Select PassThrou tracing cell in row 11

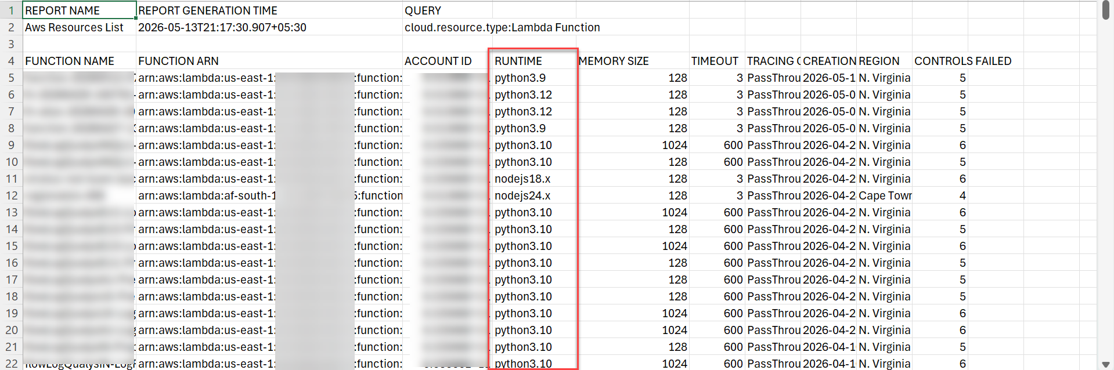point(773,179)
